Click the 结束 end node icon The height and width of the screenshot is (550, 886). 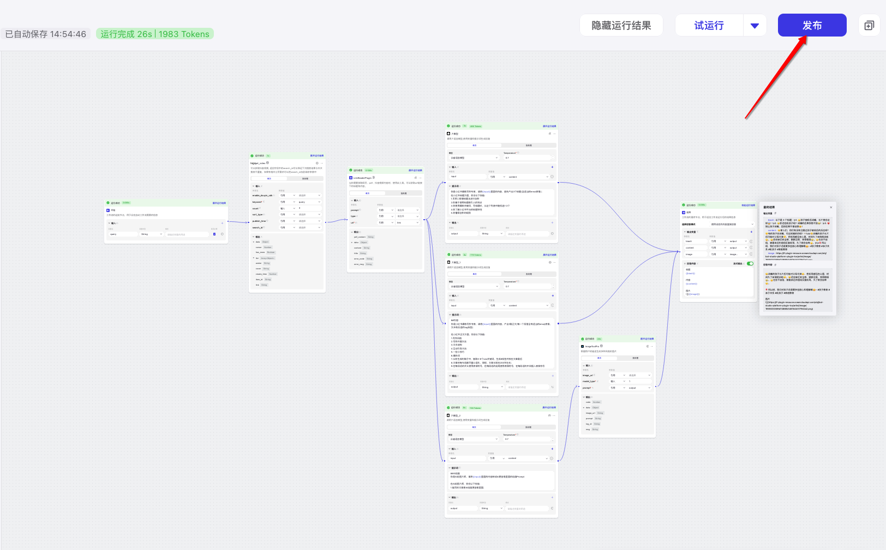(x=683, y=213)
